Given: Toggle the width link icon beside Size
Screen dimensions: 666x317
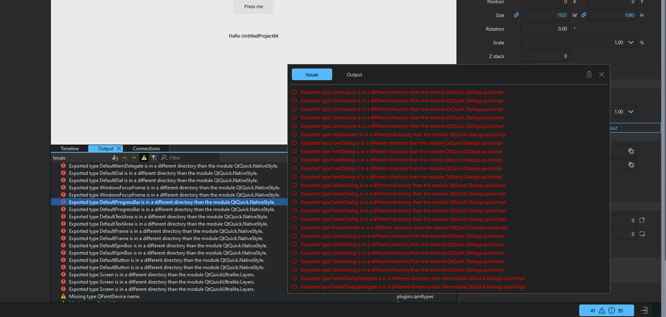Looking at the screenshot, I should [516, 15].
